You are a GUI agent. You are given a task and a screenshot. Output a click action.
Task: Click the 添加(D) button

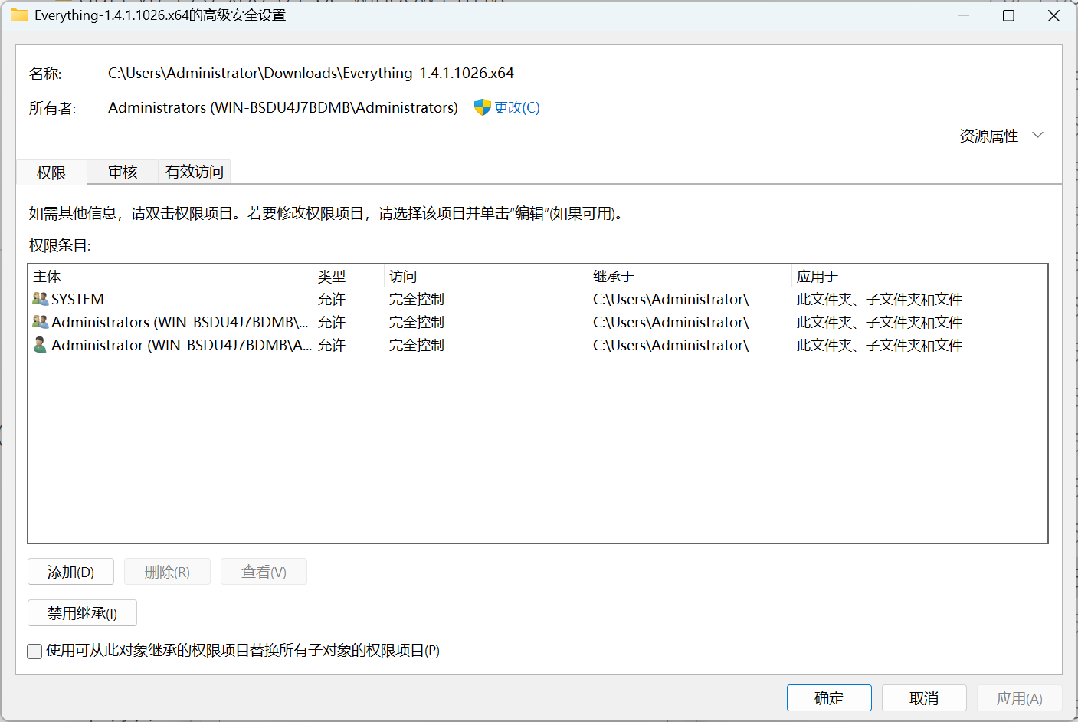click(x=70, y=572)
